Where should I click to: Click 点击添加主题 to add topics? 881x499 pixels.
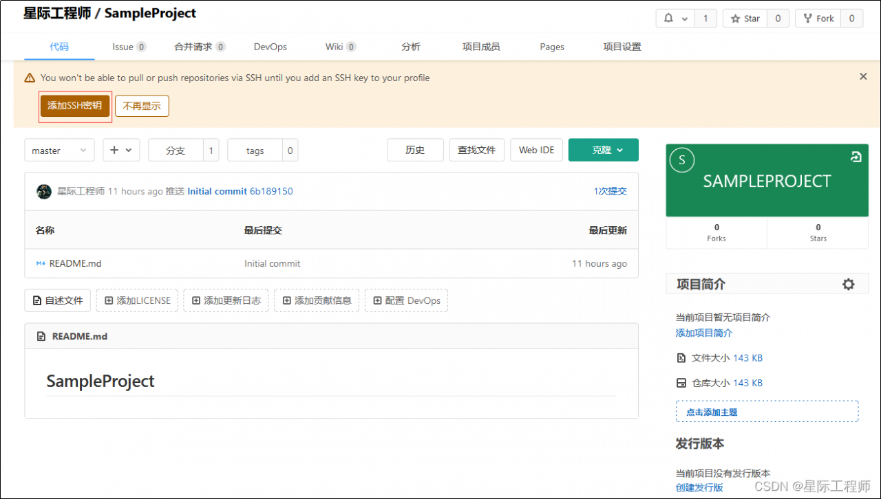(767, 411)
